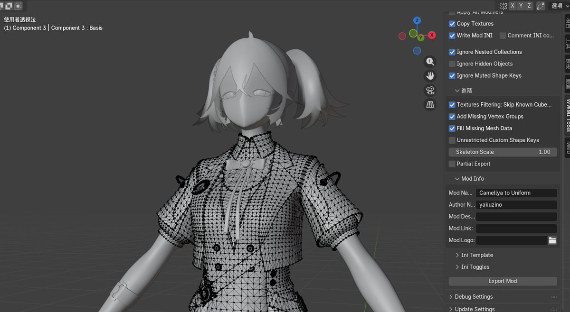Screen dimensions: 570x312
Task: Enable Comment INI code checkbox
Action: point(503,36)
